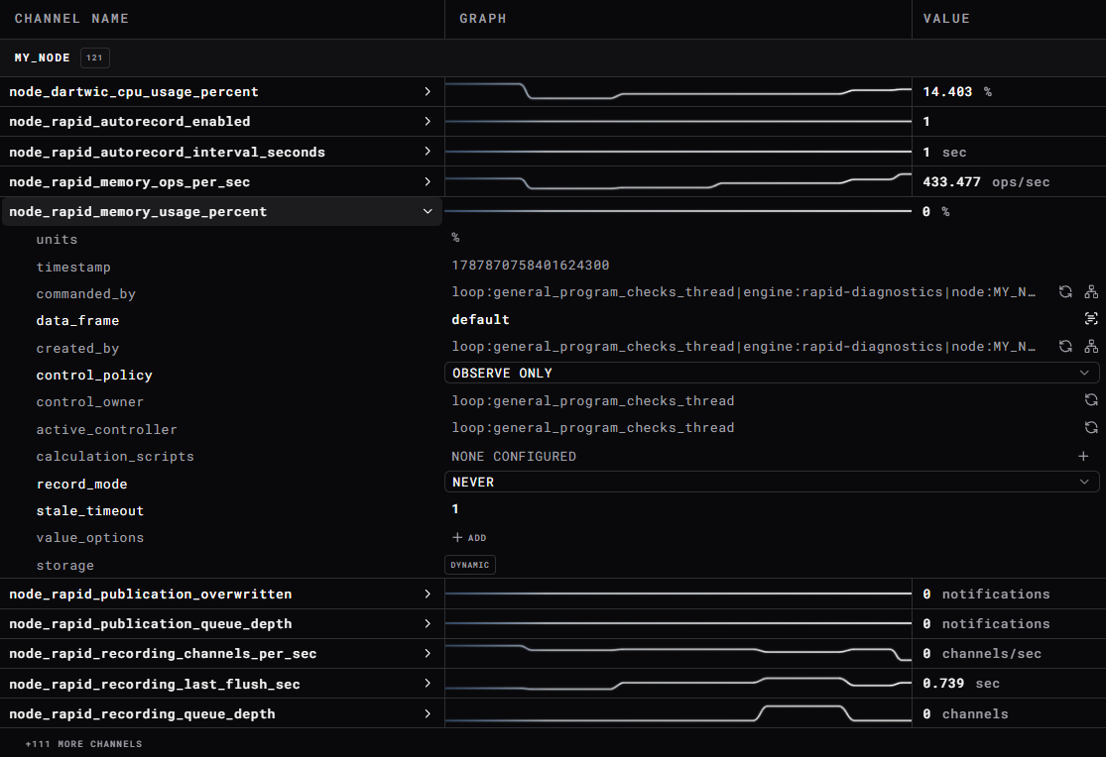This screenshot has width=1106, height=757.
Task: Click the DYNAMIC storage badge
Action: (470, 565)
